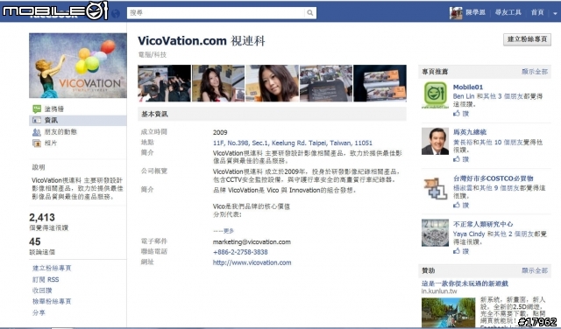The height and width of the screenshot is (329, 561).
Task: Open the 馬英九總統 page link
Action: (x=470, y=132)
